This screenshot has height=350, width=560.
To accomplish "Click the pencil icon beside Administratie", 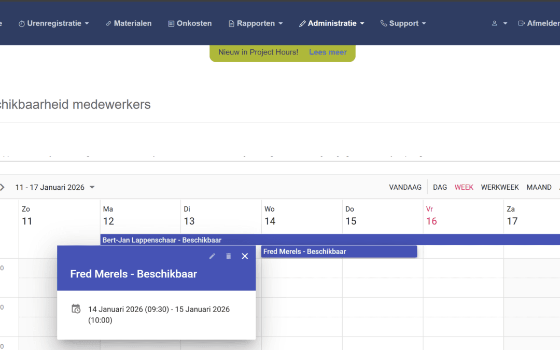I will (x=303, y=23).
